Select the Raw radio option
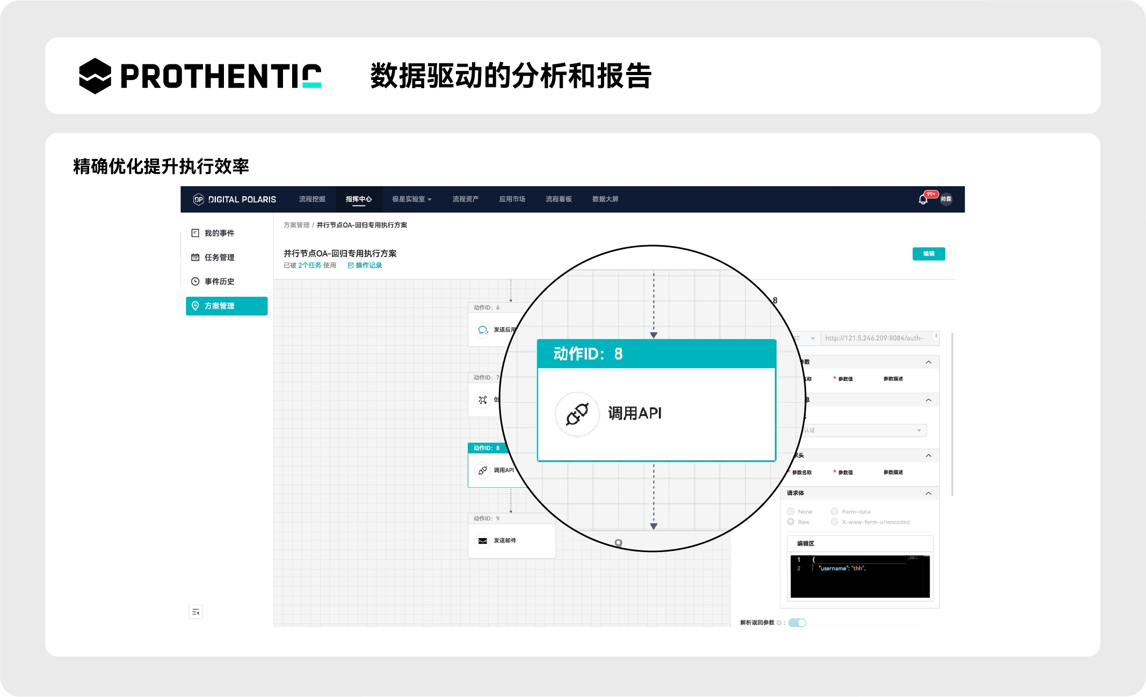Viewport: 1146px width, 697px height. (791, 522)
